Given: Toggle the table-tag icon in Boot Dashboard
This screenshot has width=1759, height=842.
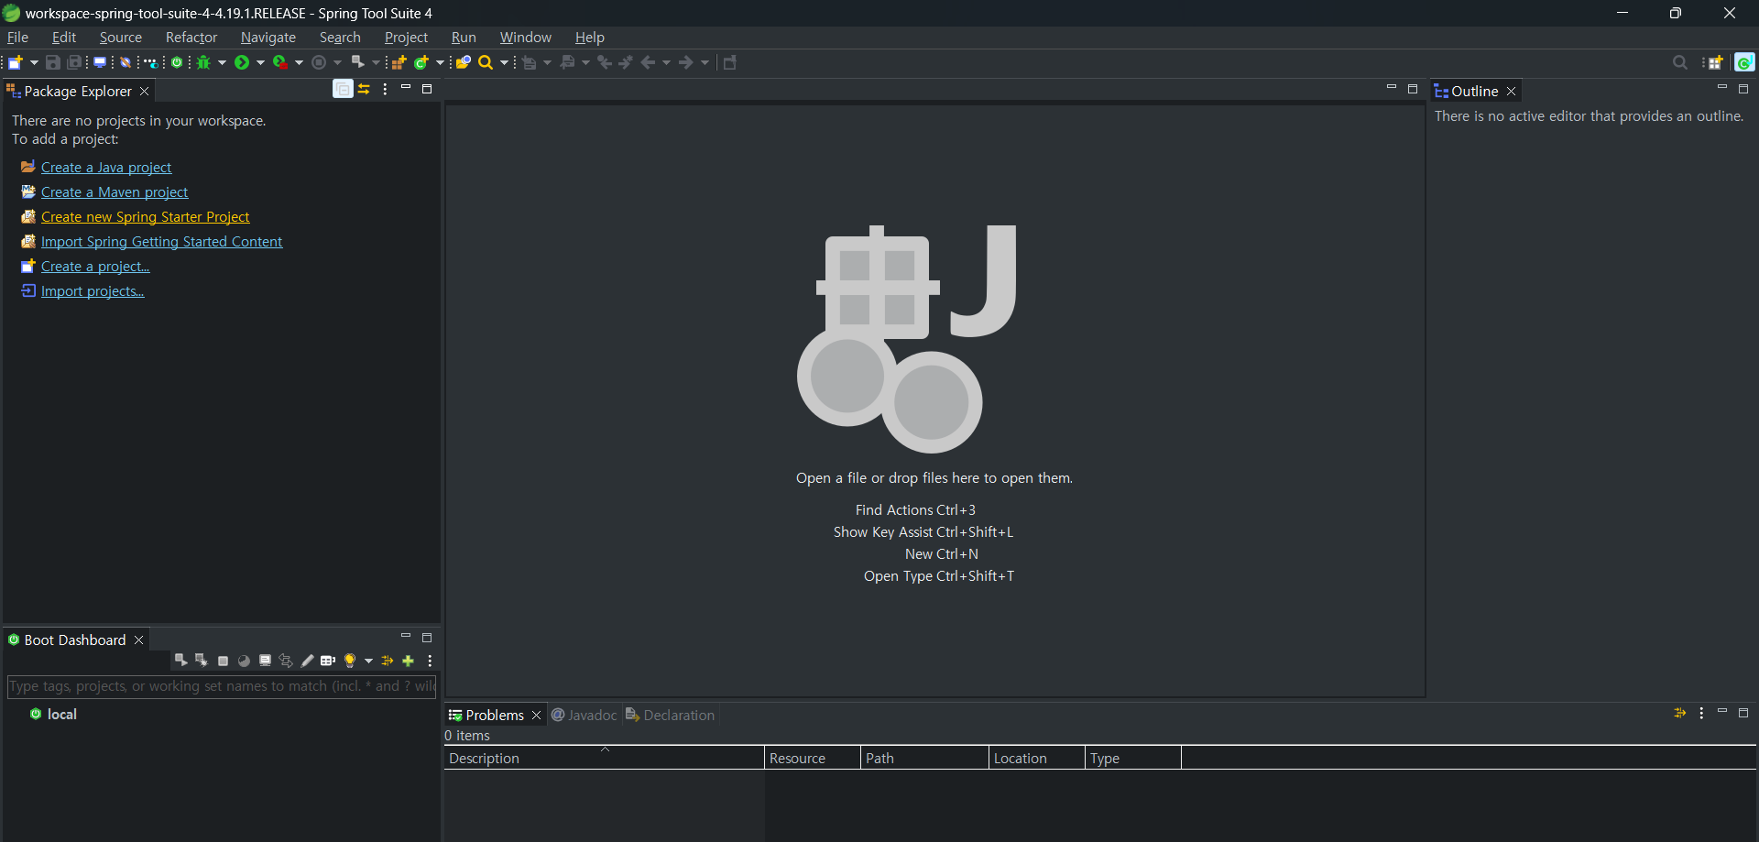Looking at the screenshot, I should (x=328, y=661).
